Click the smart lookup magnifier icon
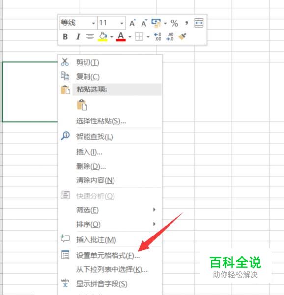Viewport: 284px width, 295px height. click(65, 136)
